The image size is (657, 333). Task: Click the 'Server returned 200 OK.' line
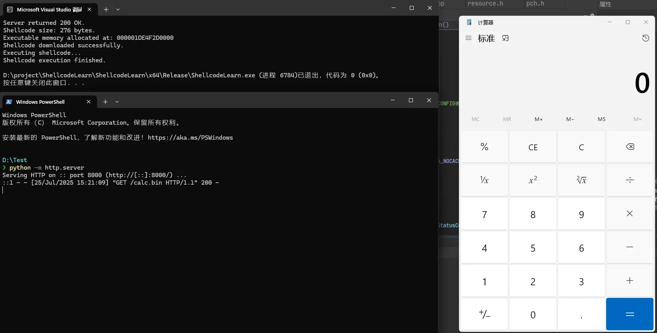click(x=44, y=23)
